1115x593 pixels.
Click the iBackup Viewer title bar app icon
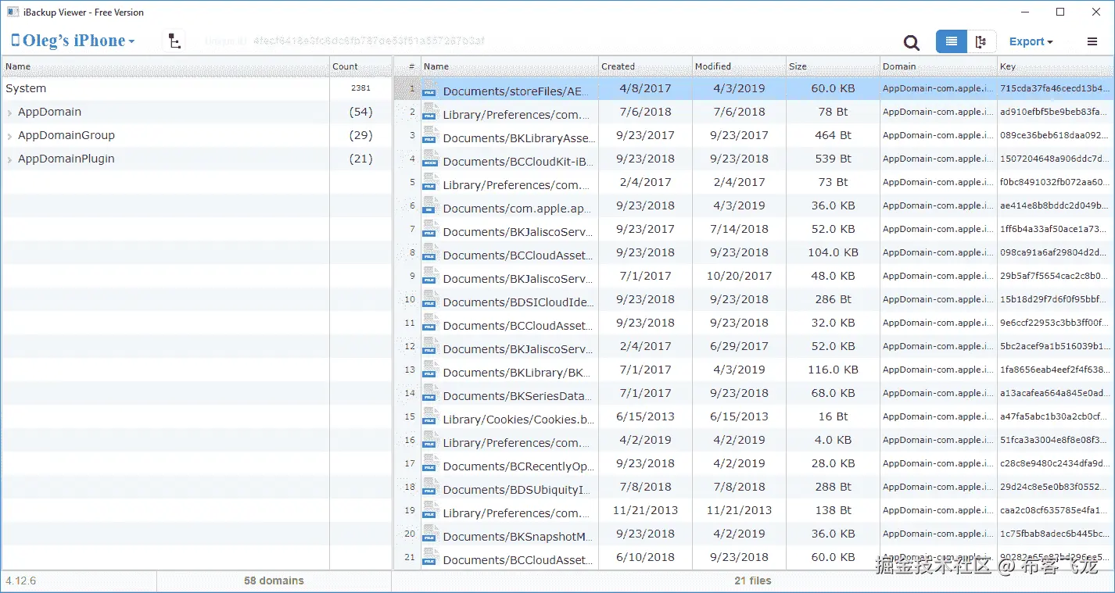[x=13, y=12]
